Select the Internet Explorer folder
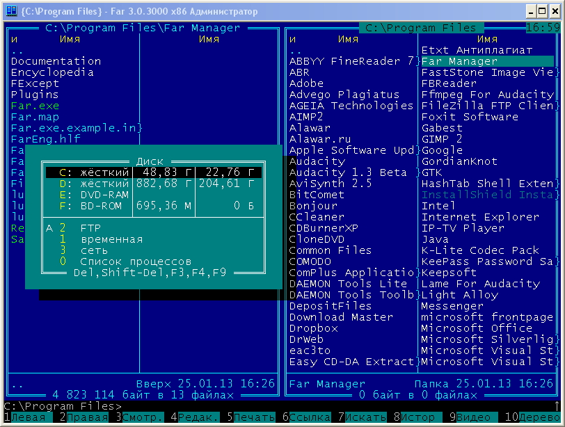565x427 pixels. pyautogui.click(x=480, y=218)
